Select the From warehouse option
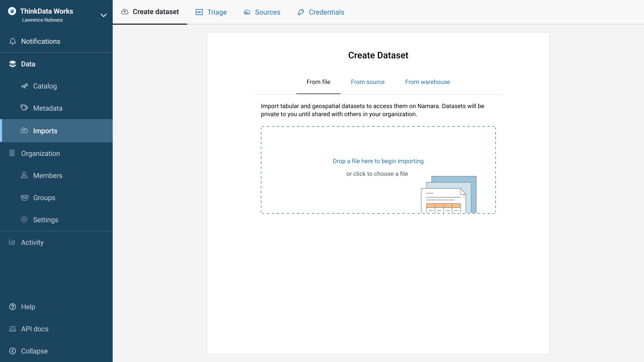 click(x=427, y=82)
